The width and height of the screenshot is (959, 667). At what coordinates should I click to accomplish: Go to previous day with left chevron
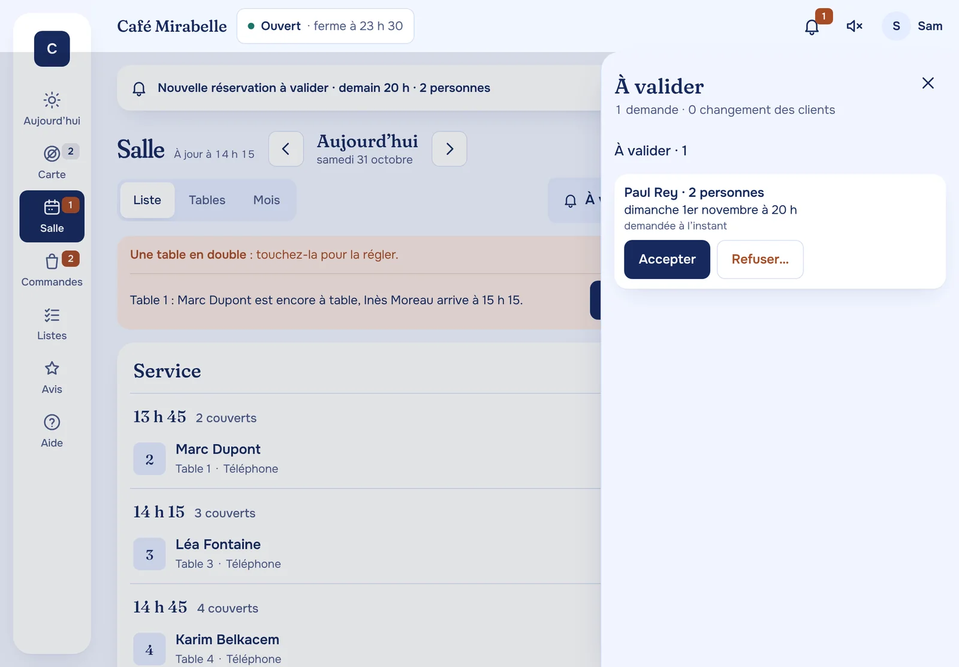[x=286, y=149]
